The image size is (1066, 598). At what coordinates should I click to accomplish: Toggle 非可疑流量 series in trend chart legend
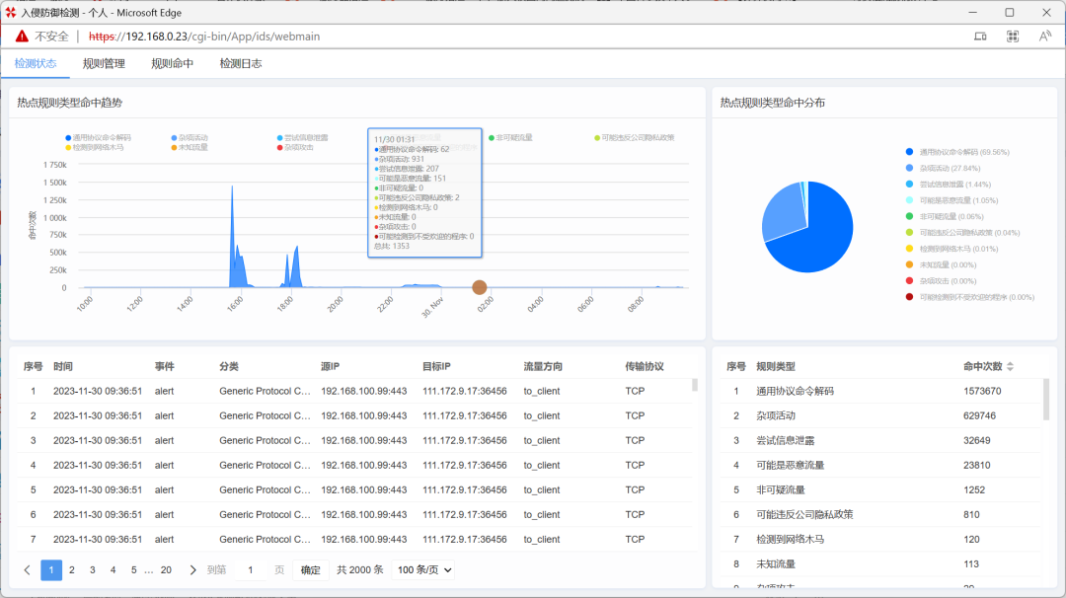(x=510, y=137)
